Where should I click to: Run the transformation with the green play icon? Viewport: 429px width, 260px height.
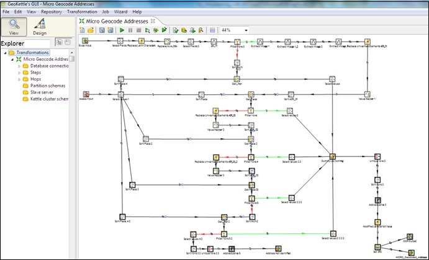pyautogui.click(x=122, y=30)
